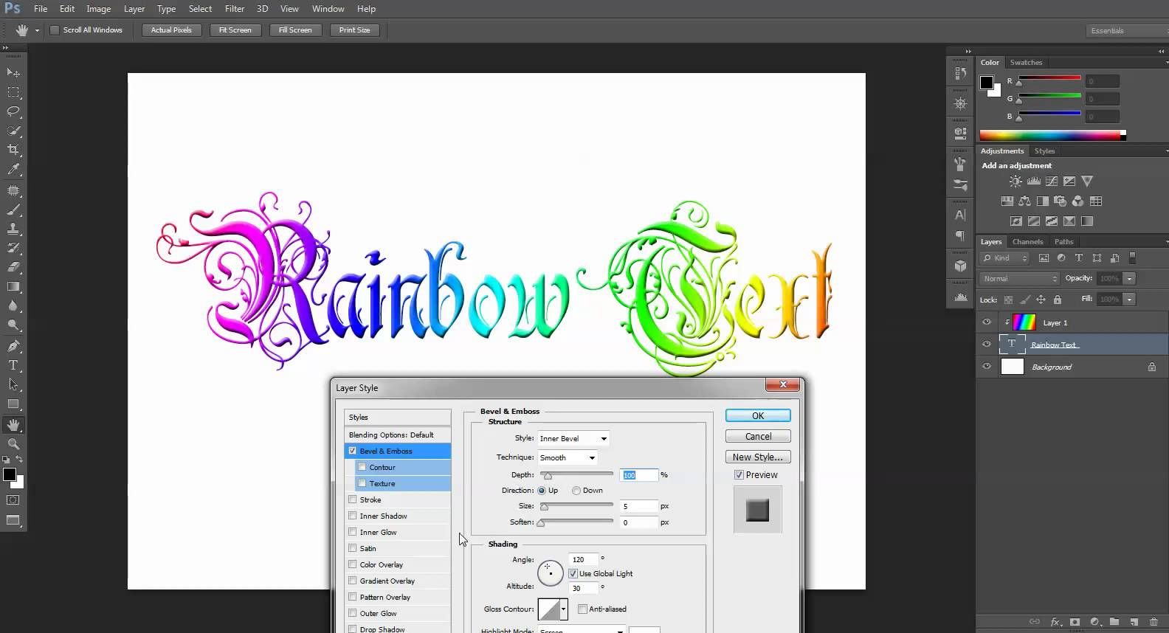Switch to the Channels tab
Image resolution: width=1169 pixels, height=633 pixels.
click(x=1027, y=242)
